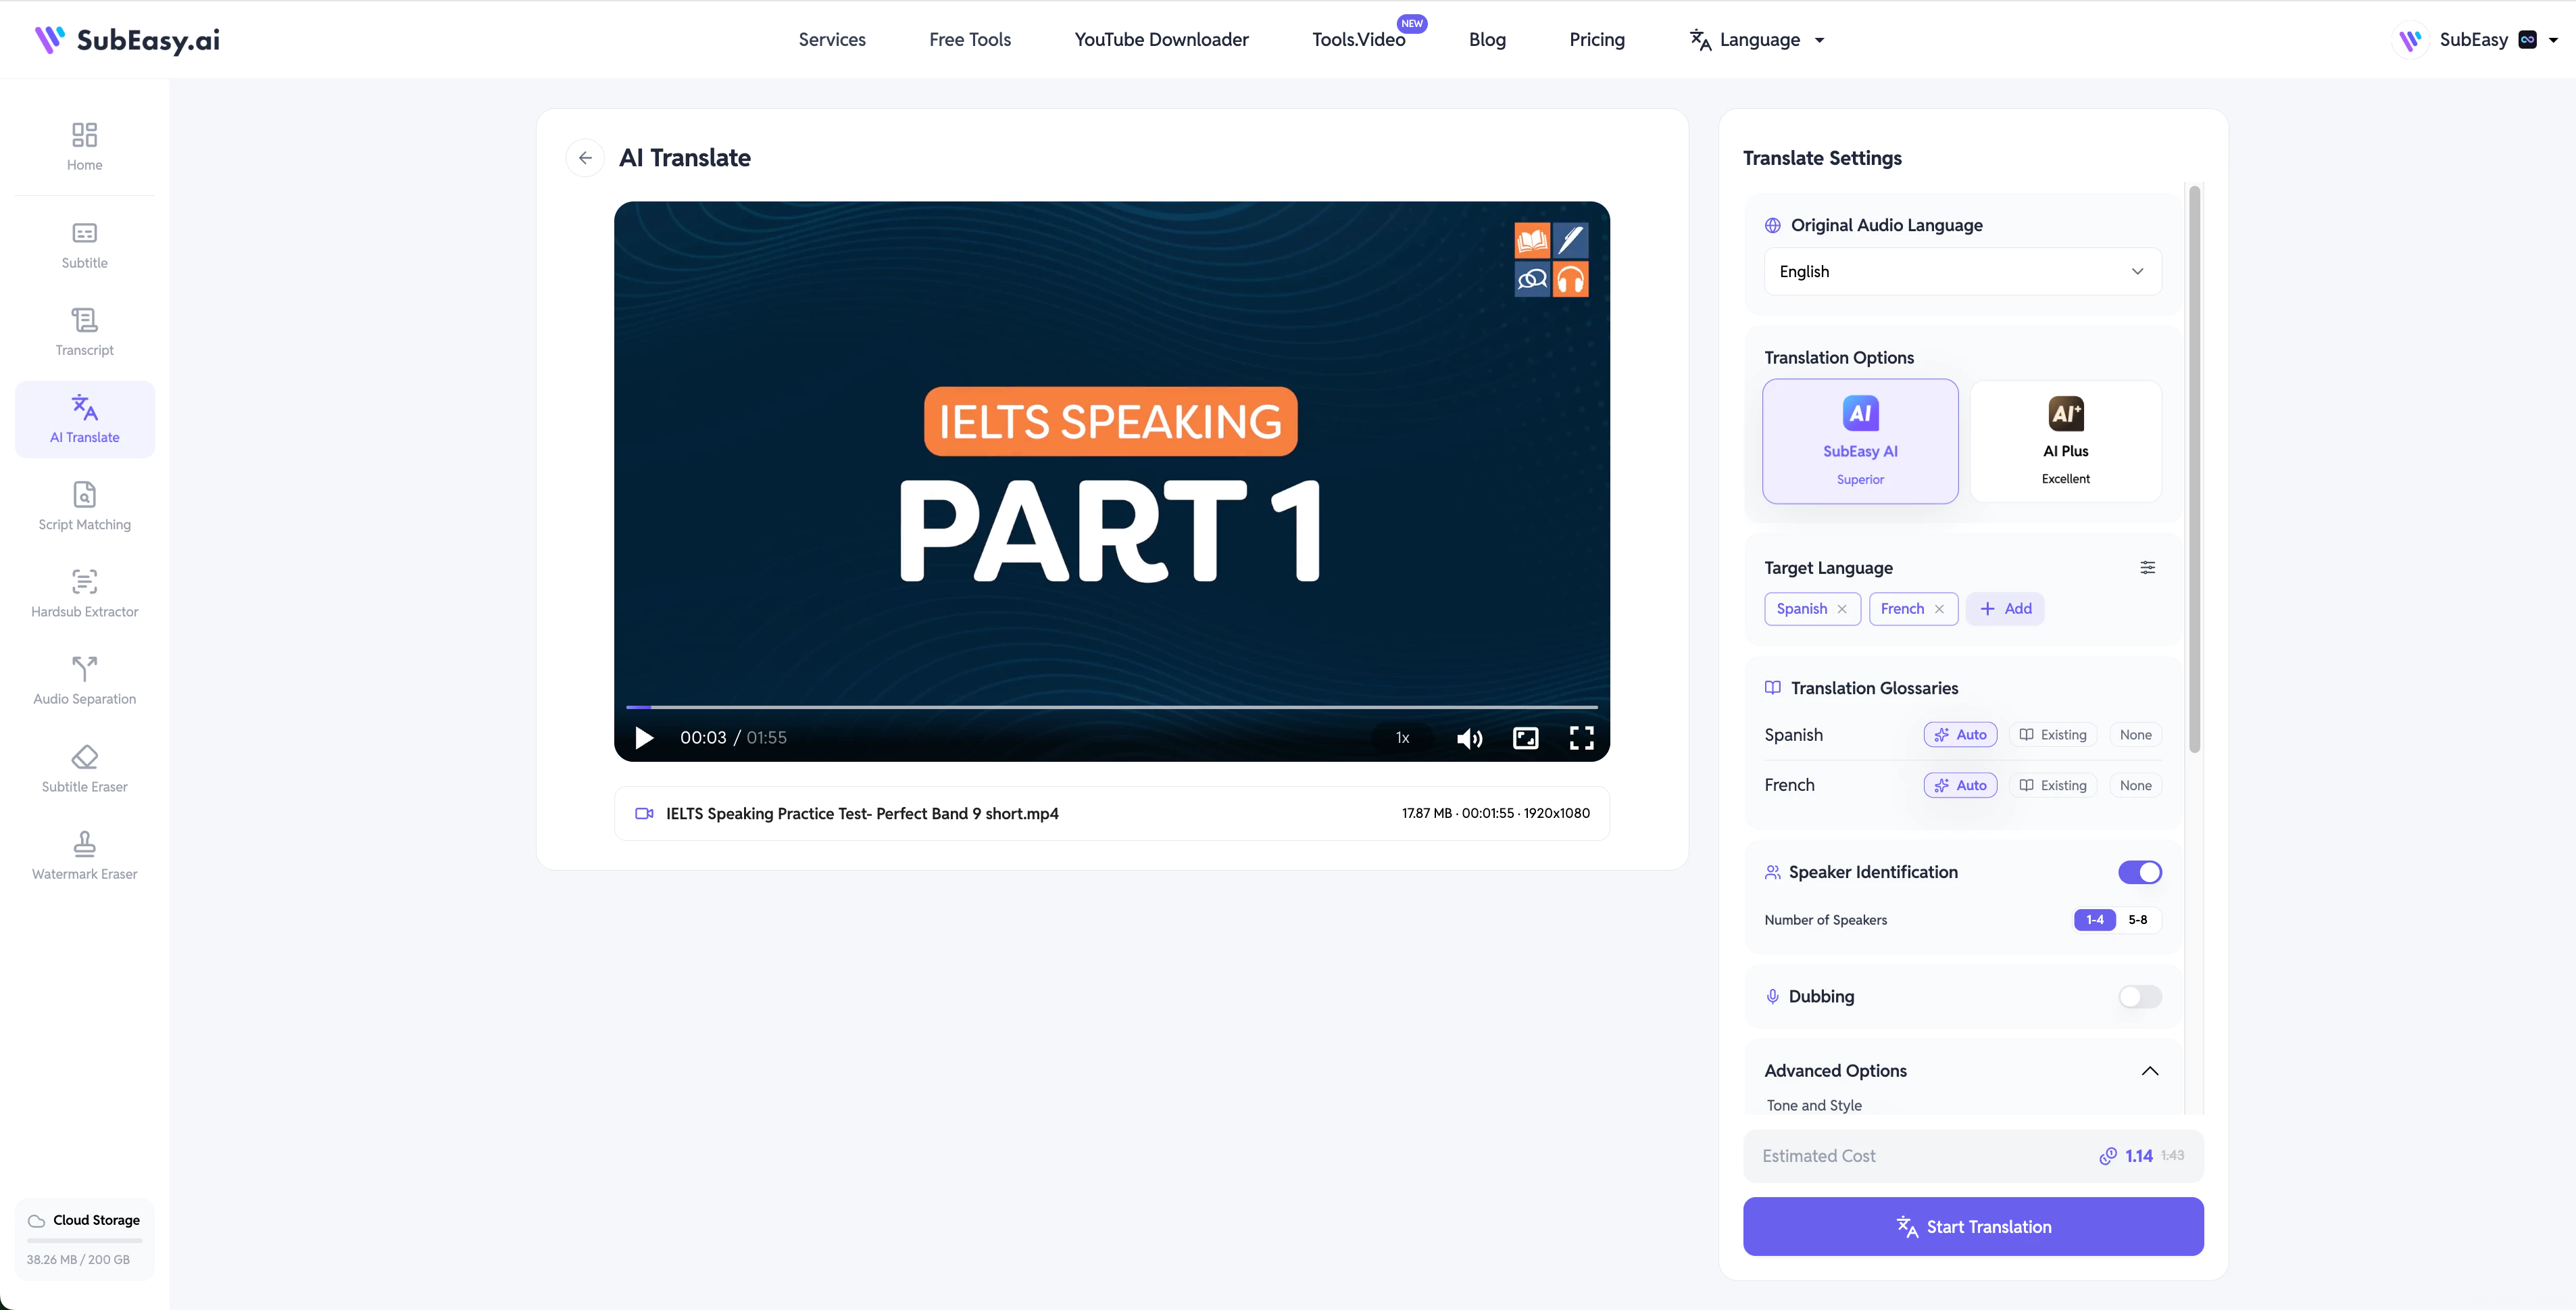The image size is (2576, 1310).
Task: Open the Subtitle Eraser tool
Action: click(x=84, y=769)
